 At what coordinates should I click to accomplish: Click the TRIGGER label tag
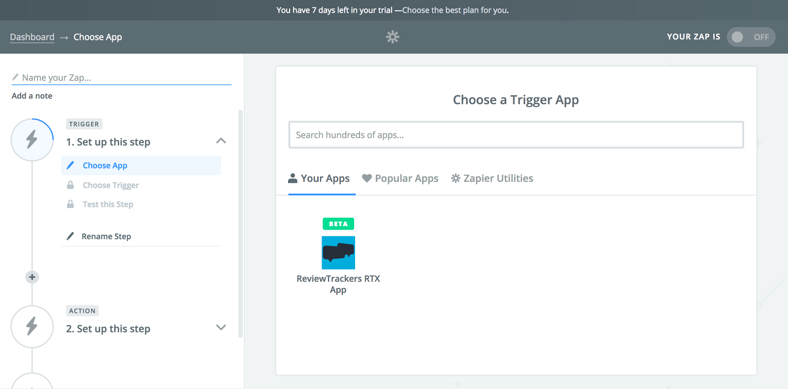(x=84, y=124)
